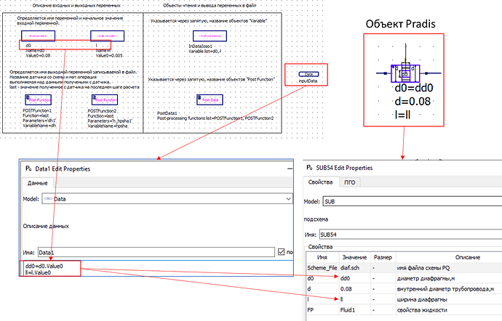Select the MultiVariable block named l
Viewport: 502px width, 321px height.
click(107, 36)
